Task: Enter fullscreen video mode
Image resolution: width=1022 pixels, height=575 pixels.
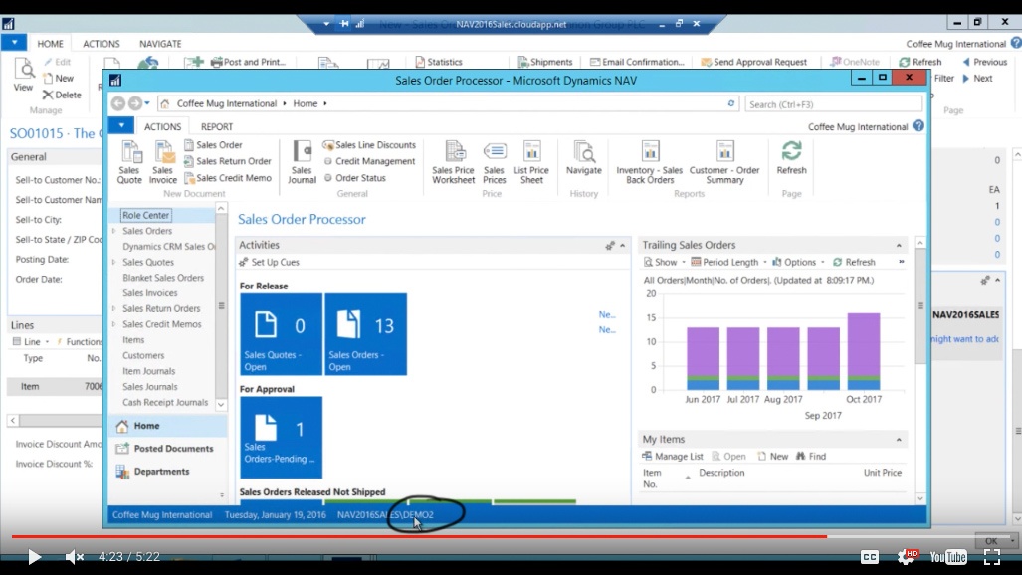Action: click(992, 557)
